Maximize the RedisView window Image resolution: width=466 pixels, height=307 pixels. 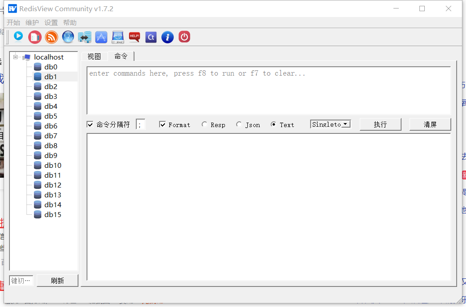coord(422,9)
